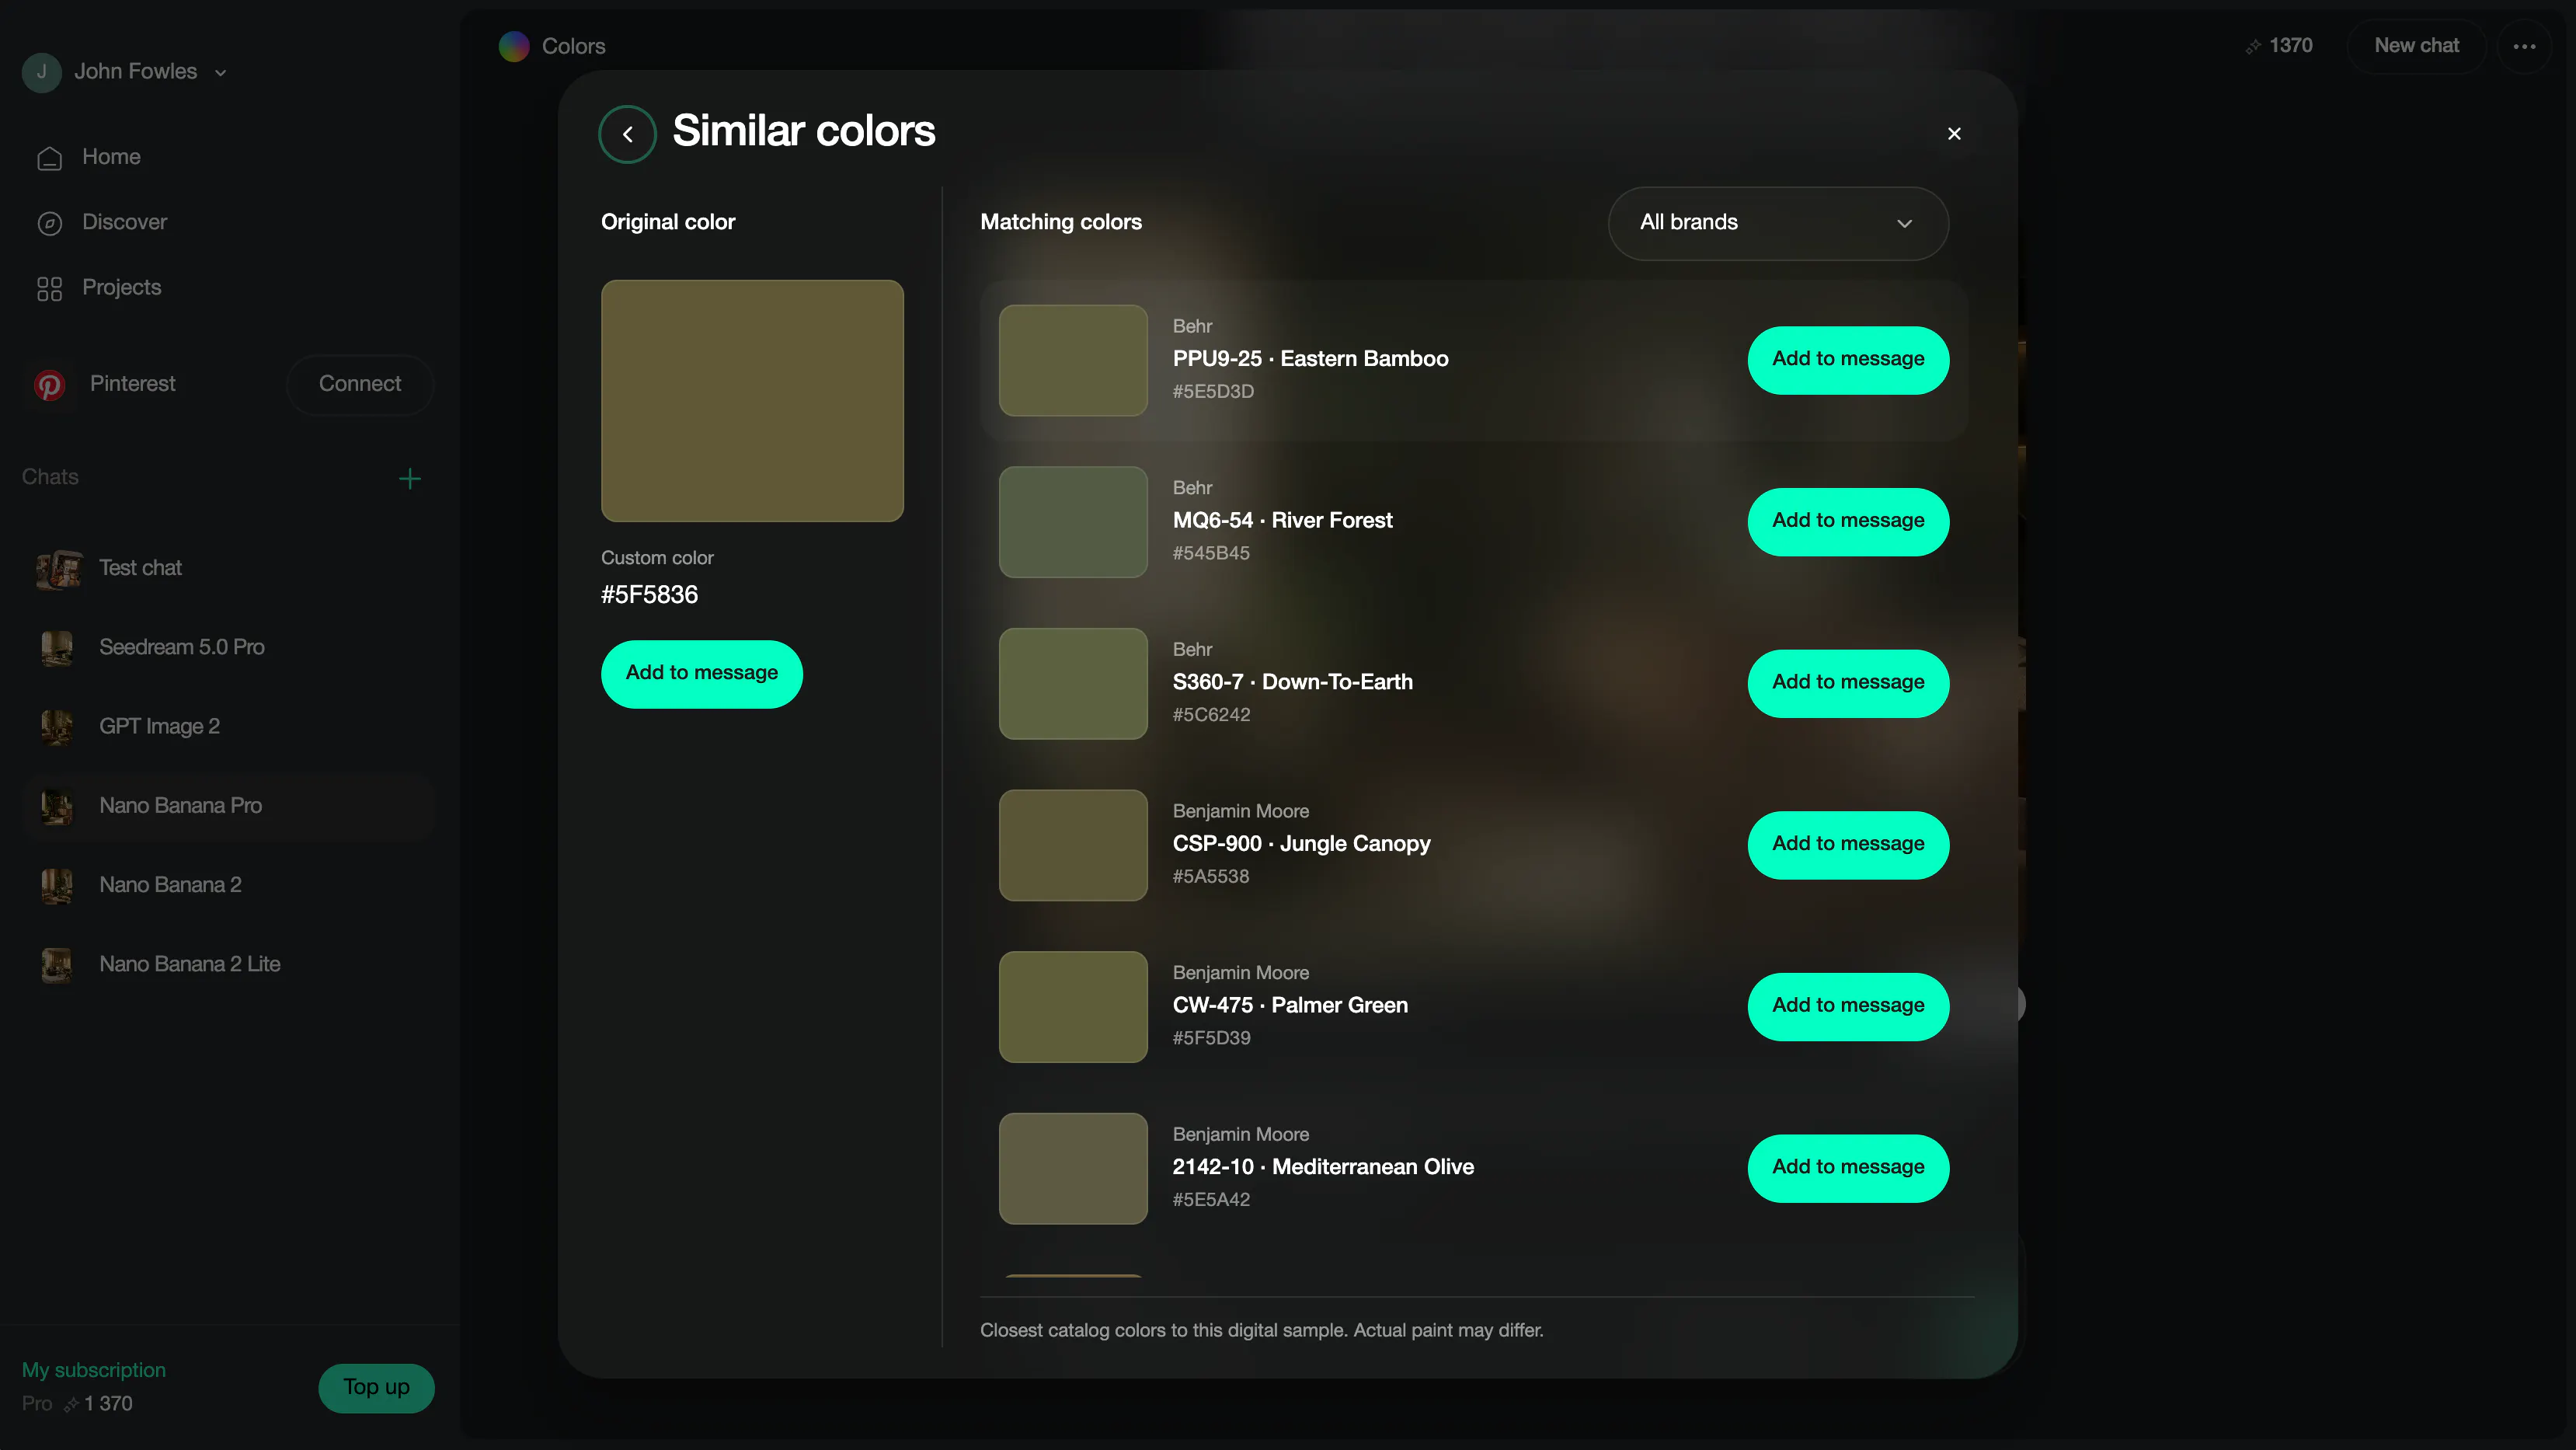Click the Nano Banana Pro thumbnail
The image size is (2576, 1450).
pos(57,806)
